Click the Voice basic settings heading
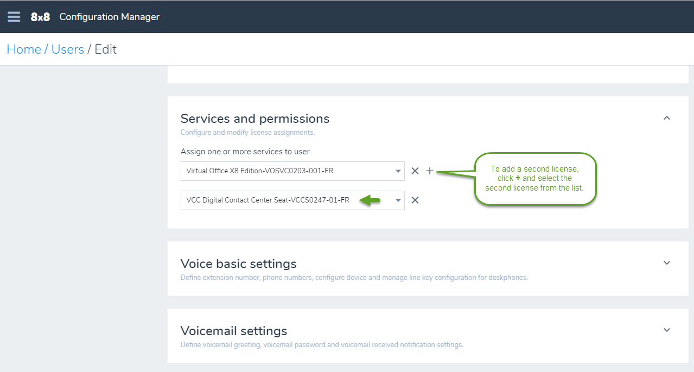Viewport: 694px width, 372px height. tap(239, 264)
